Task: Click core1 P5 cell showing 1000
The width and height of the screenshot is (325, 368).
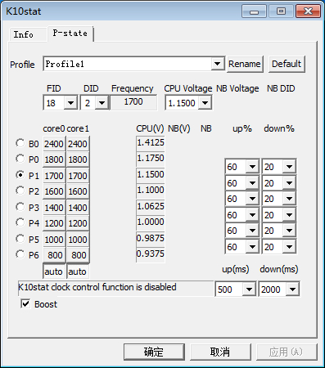Action: click(x=78, y=240)
